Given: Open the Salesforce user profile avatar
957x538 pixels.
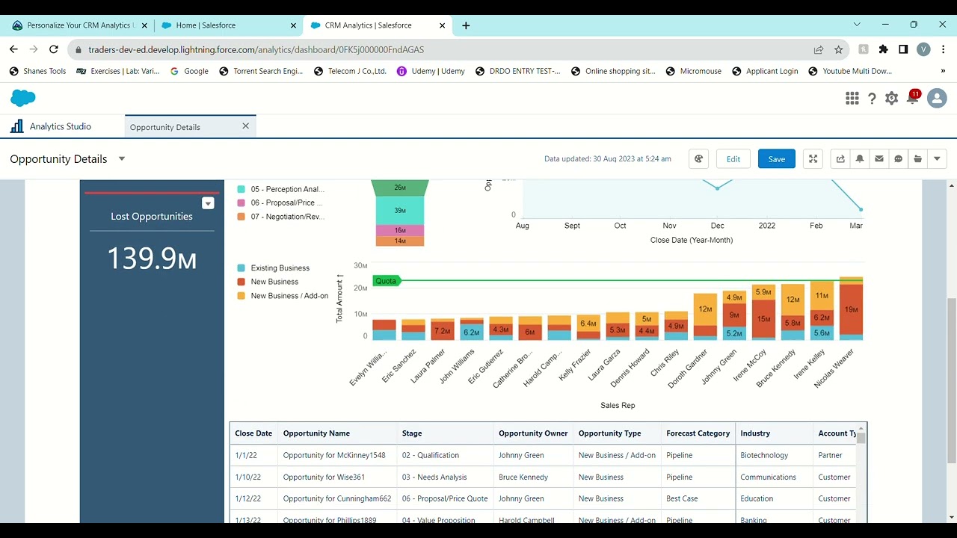Looking at the screenshot, I should (937, 98).
